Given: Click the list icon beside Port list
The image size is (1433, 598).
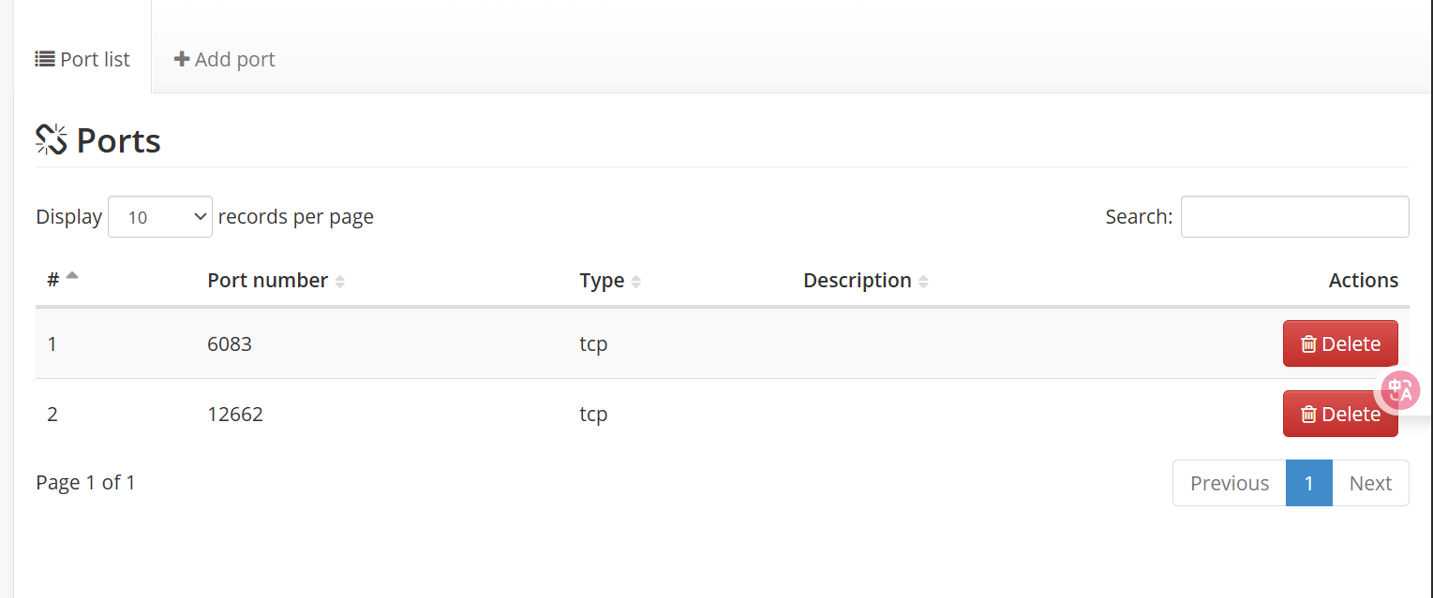Looking at the screenshot, I should tap(45, 59).
